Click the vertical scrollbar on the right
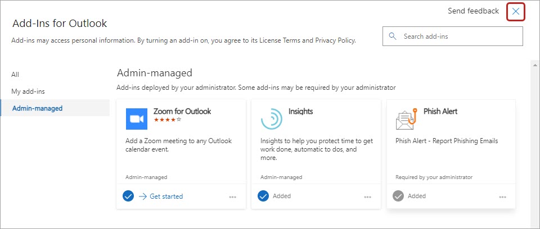 click(x=534, y=140)
